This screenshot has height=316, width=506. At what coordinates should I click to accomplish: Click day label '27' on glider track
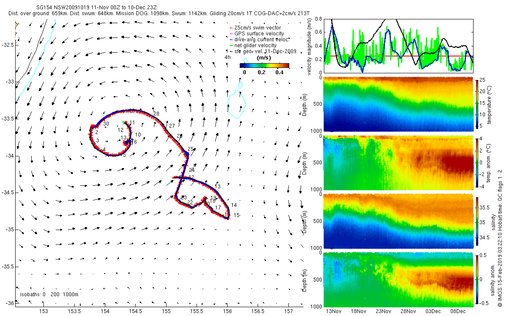click(172, 126)
